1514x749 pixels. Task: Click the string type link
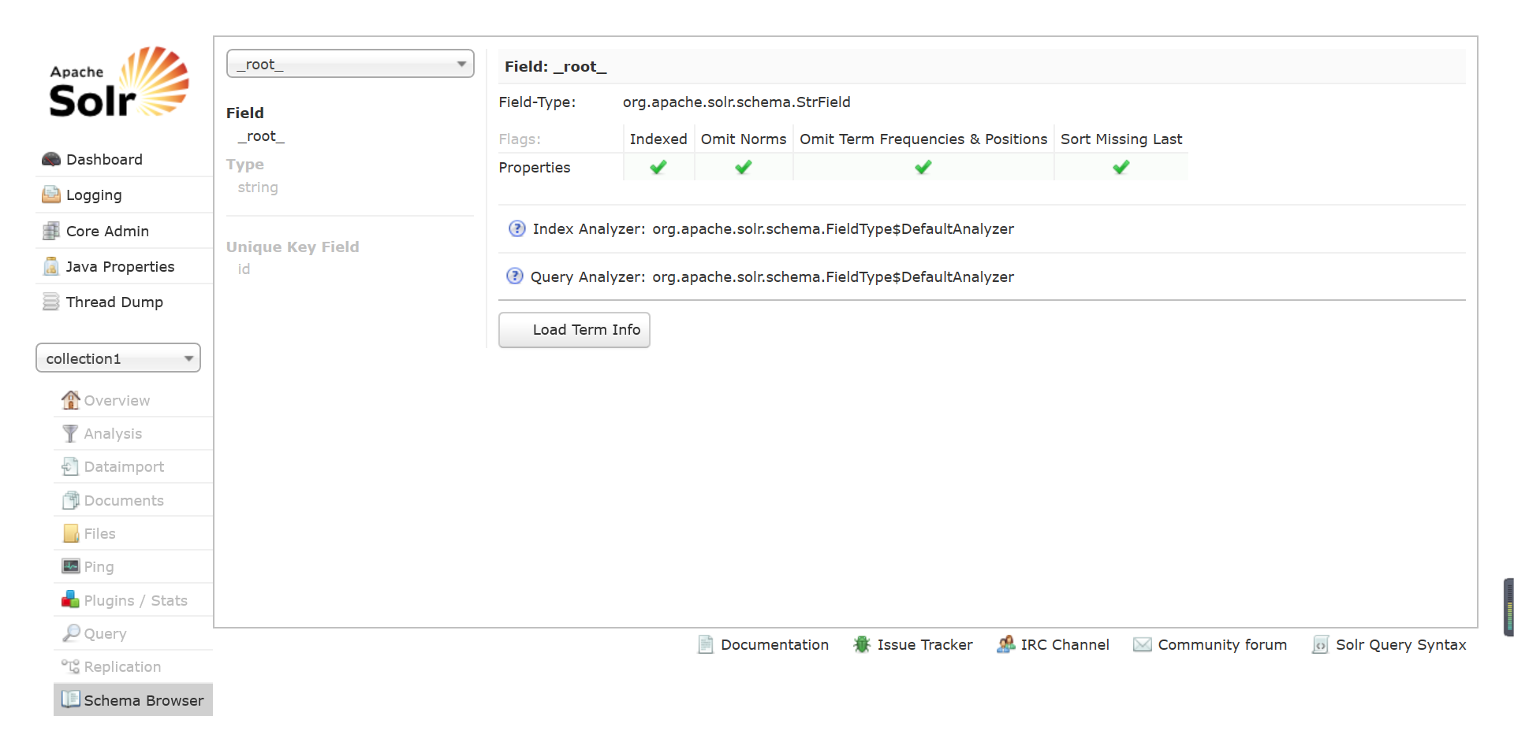[x=258, y=187]
